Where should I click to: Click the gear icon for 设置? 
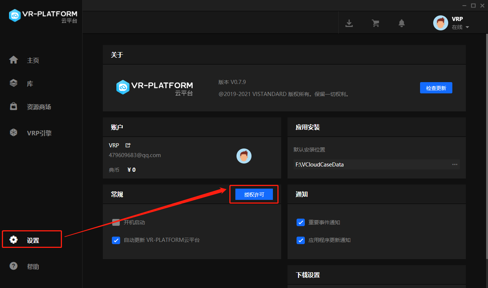[14, 240]
